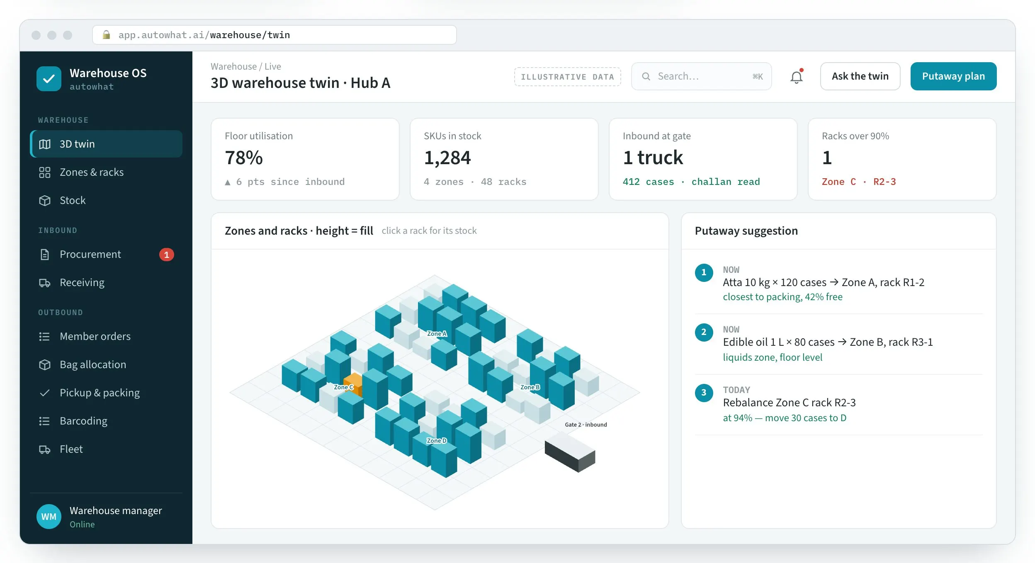Open the Procurement section
This screenshot has height=563, width=1035.
[x=106, y=254]
